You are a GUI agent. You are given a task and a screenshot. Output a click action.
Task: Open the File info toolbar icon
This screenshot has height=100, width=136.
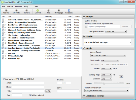[x=49, y=11]
